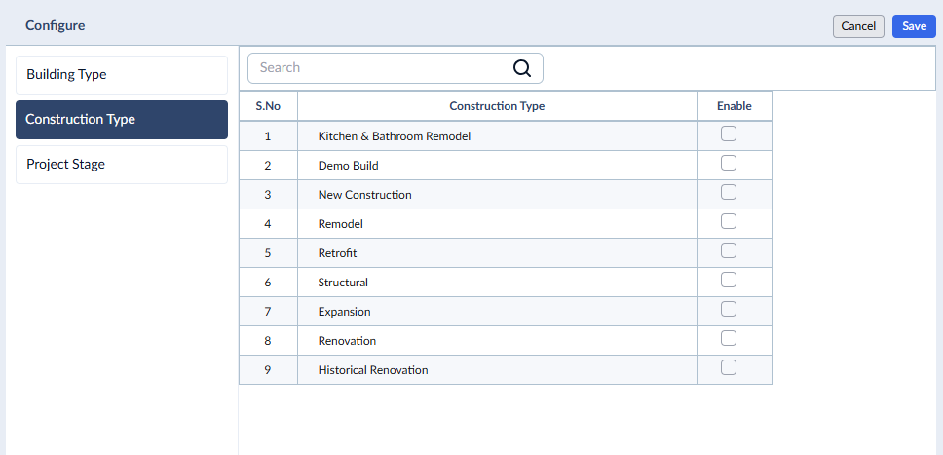Check the Remodel enable box
Screen dimensions: 943x455
[x=729, y=221]
